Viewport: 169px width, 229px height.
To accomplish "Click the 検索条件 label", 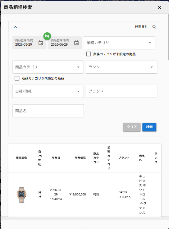I will [141, 27].
